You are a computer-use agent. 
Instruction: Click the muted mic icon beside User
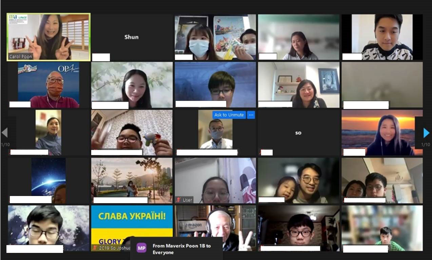[x=178, y=200]
